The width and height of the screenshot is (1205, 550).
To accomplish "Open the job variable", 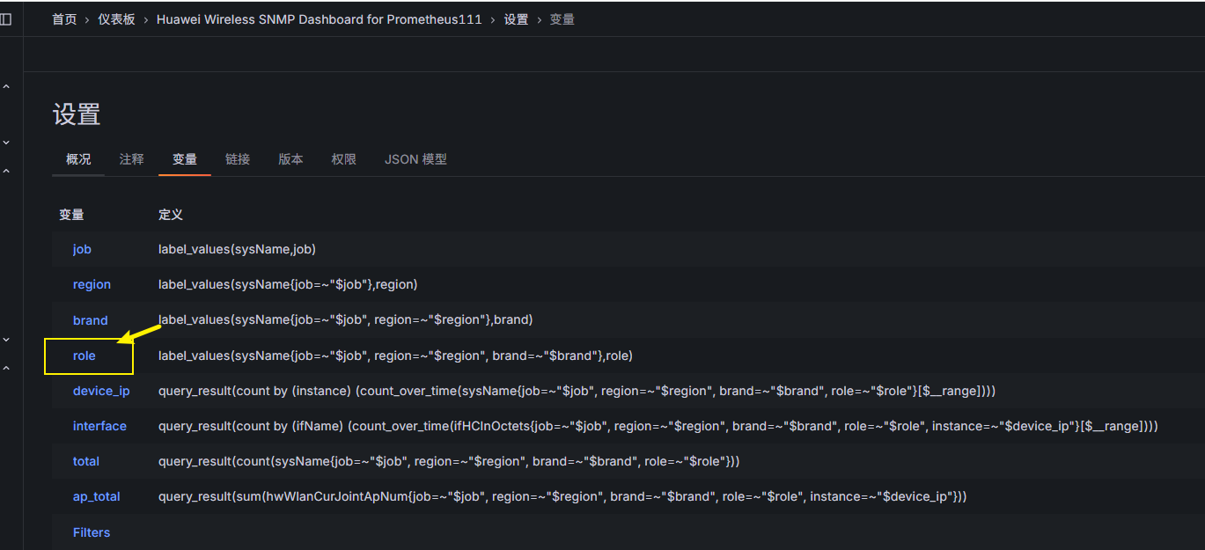I will pos(82,249).
